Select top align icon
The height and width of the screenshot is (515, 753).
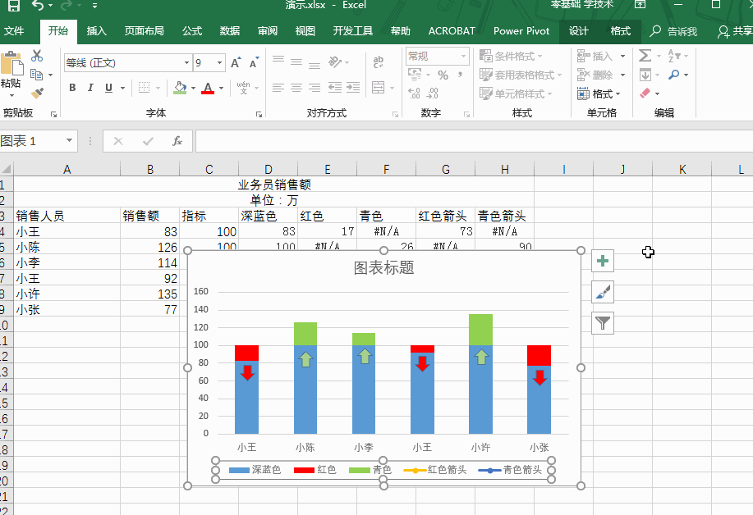click(x=278, y=60)
